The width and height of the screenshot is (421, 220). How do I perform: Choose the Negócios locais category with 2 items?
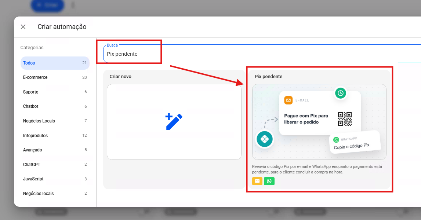click(55, 194)
